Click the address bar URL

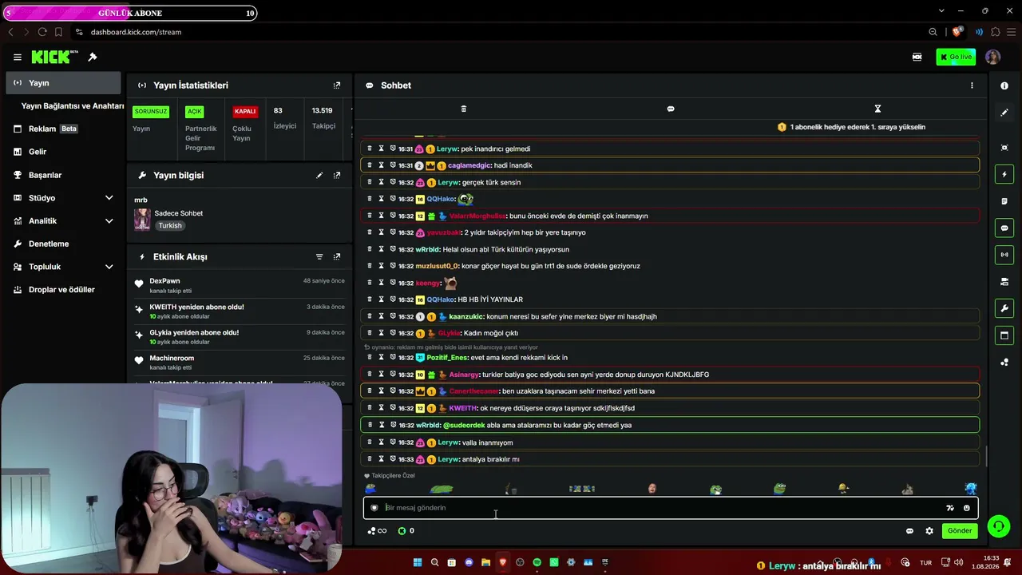click(x=136, y=32)
